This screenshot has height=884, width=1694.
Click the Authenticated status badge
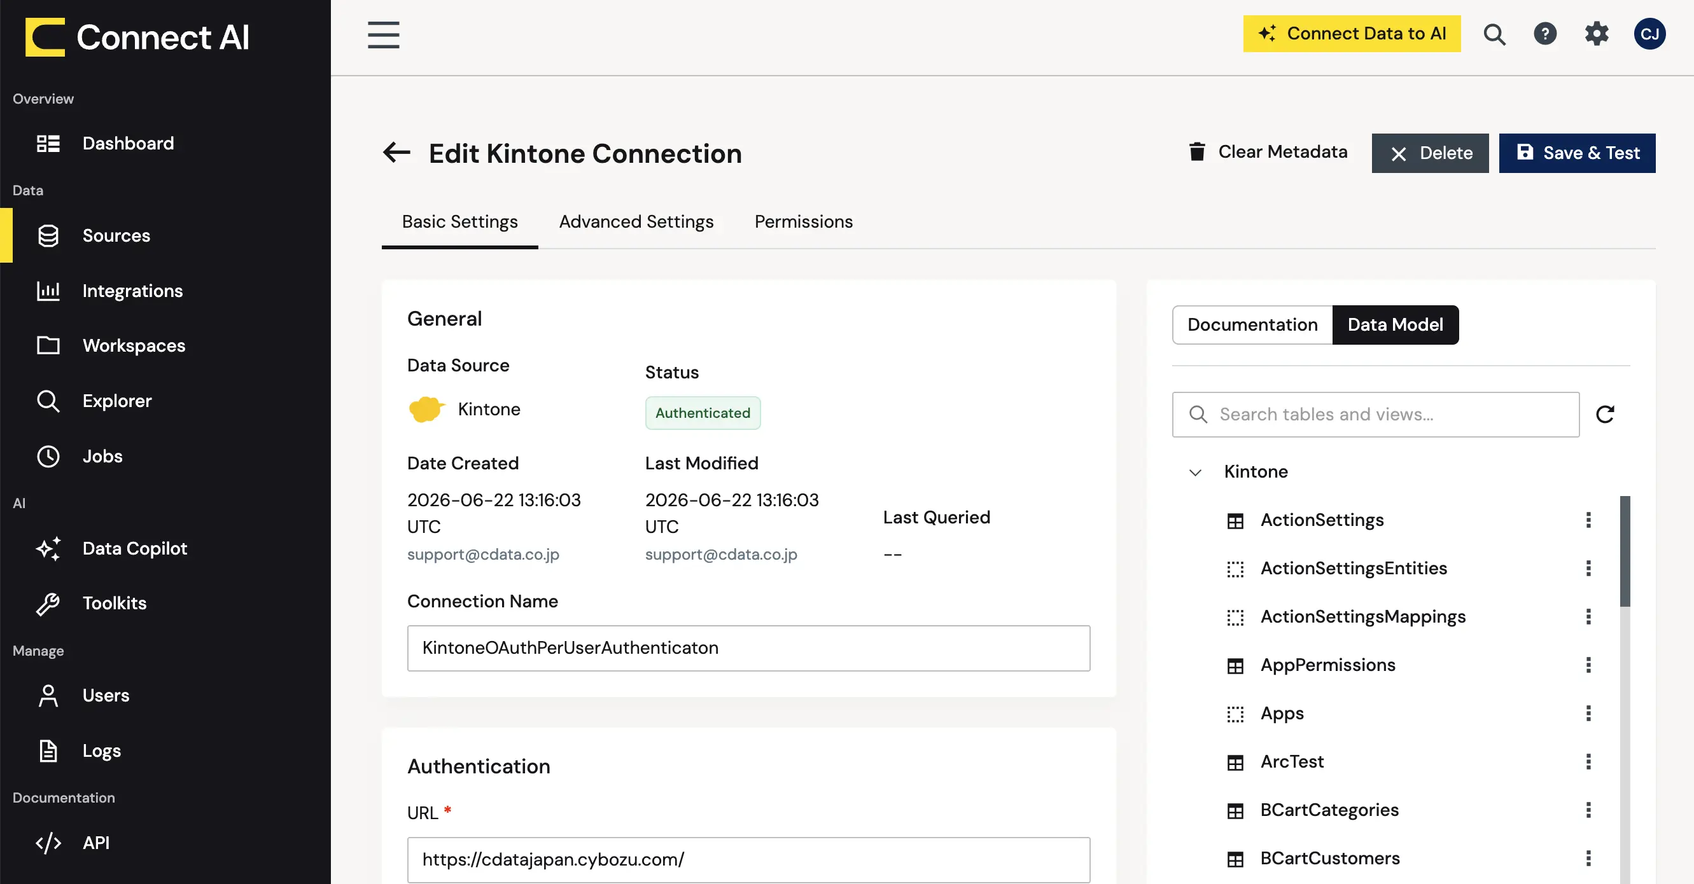coord(703,413)
